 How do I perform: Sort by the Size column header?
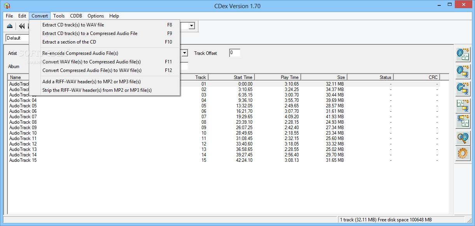tap(323, 77)
